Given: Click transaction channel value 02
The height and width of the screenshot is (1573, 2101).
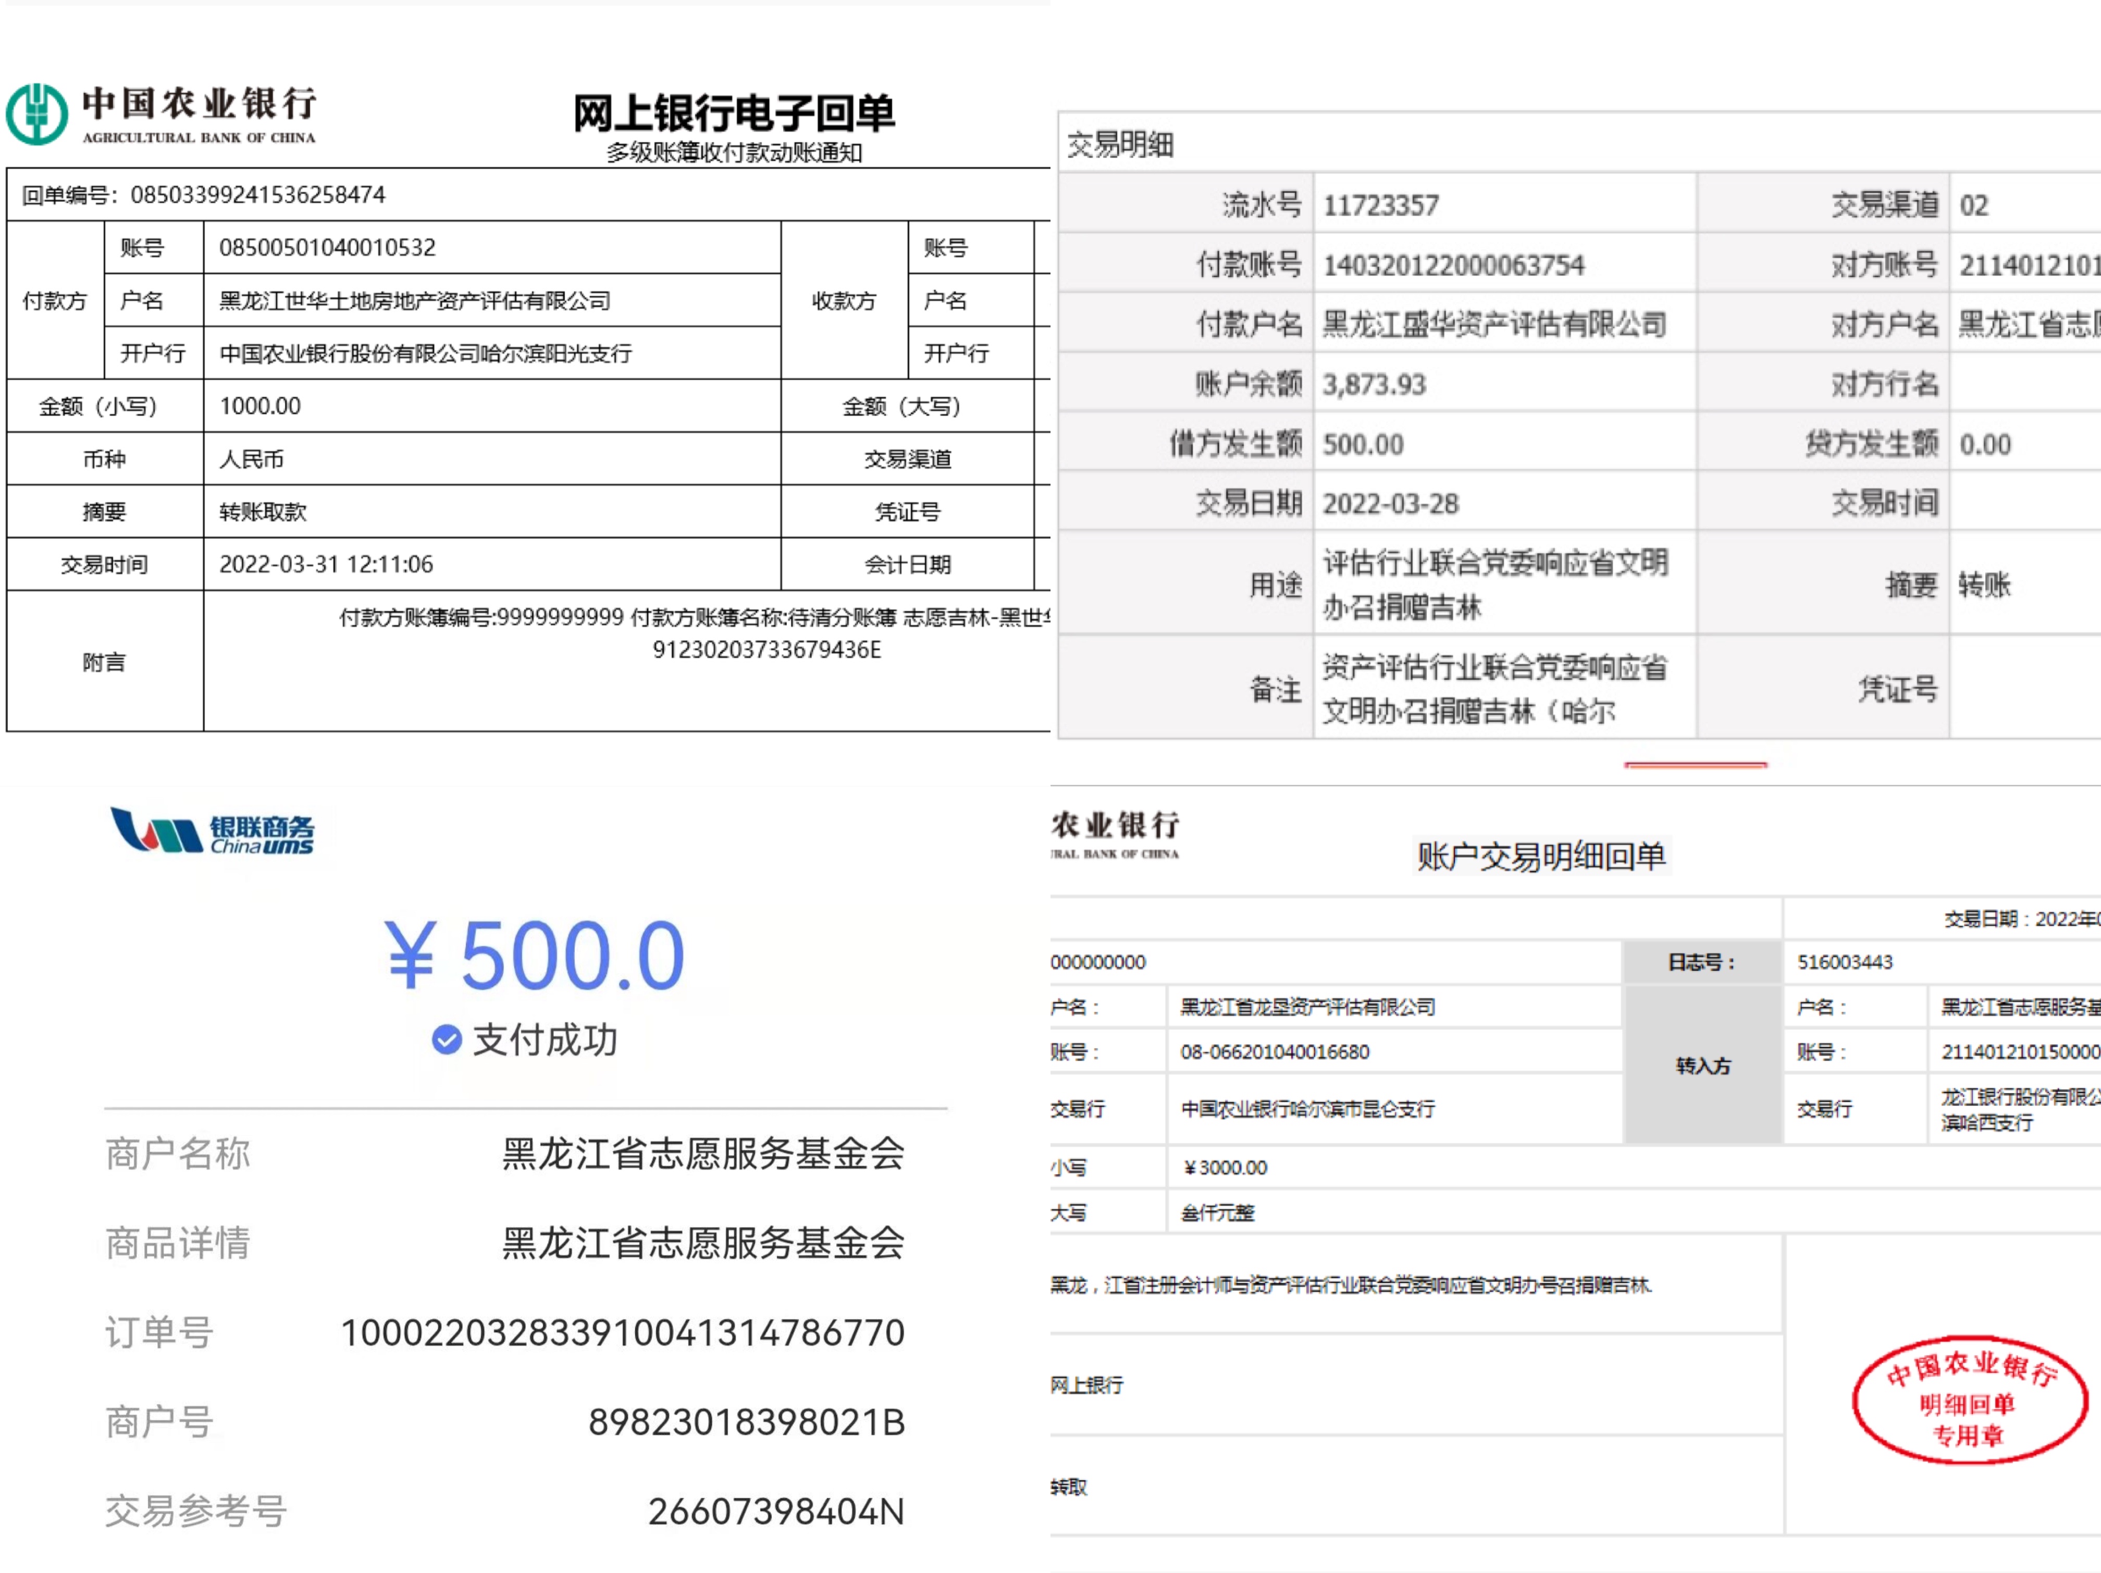Looking at the screenshot, I should click(1974, 205).
